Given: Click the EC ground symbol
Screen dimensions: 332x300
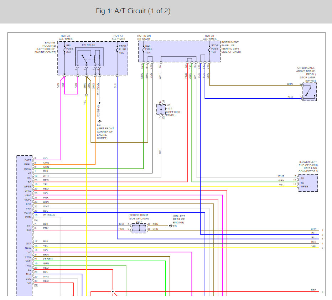Looking at the screenshot, I should 99,121.
